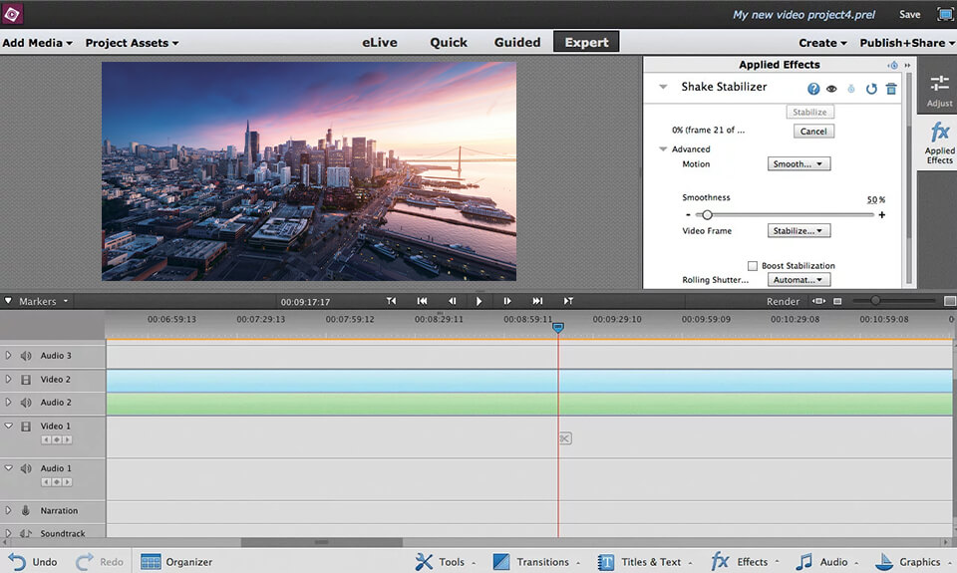Viewport: 957px width, 573px height.
Task: Enable Boost Stabilization checkbox
Action: [753, 266]
